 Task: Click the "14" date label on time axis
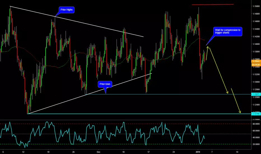[x=237, y=152]
